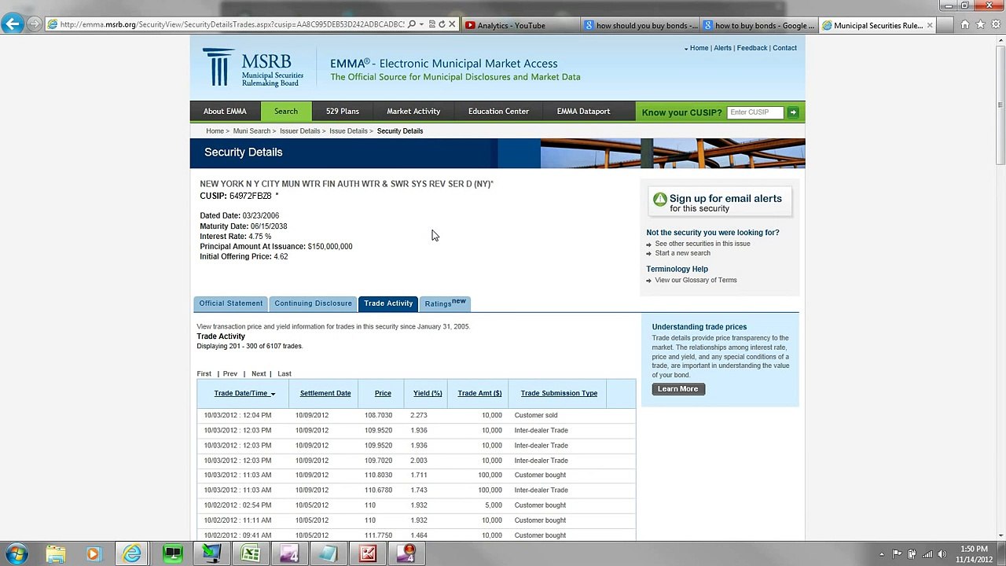Jump to the Last page of trades
The image size is (1006, 566).
(x=285, y=374)
